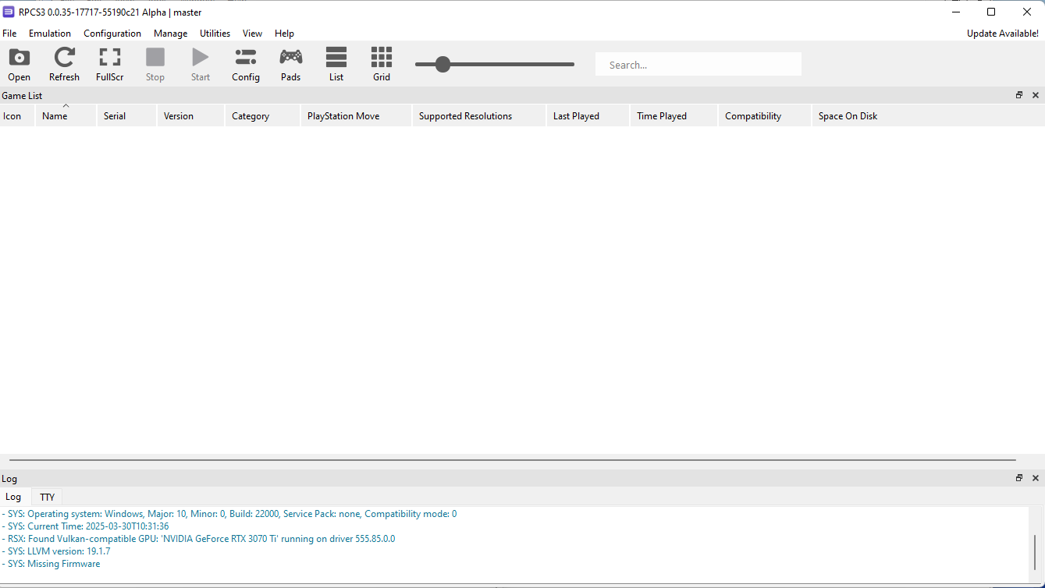
Task: Sort by the Name column header
Action: point(66,116)
